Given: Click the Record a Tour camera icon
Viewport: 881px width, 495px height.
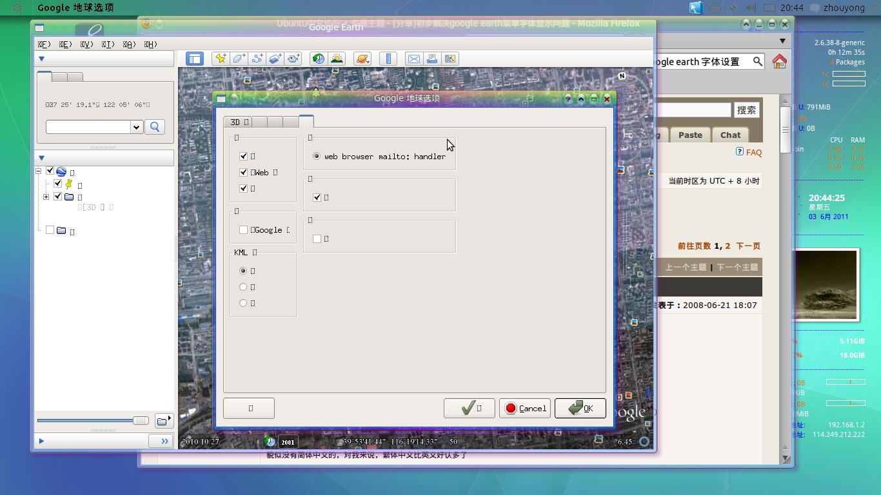Looking at the screenshot, I should [293, 59].
